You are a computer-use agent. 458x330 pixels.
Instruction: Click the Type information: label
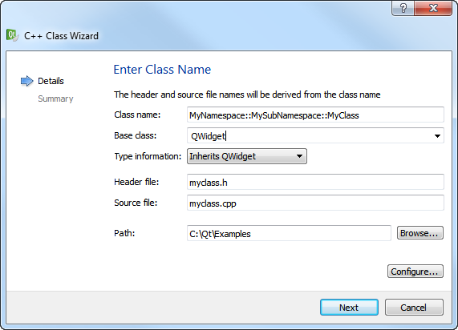click(x=148, y=156)
